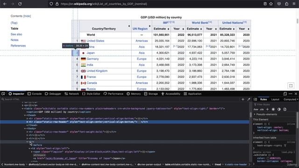Toggle dark color scheme simulation
The width and height of the screenshot is (299, 168).
279,109
